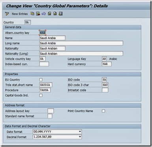Click the Intrastat code field
Viewport: 152px width, 147px height.
tap(105, 90)
